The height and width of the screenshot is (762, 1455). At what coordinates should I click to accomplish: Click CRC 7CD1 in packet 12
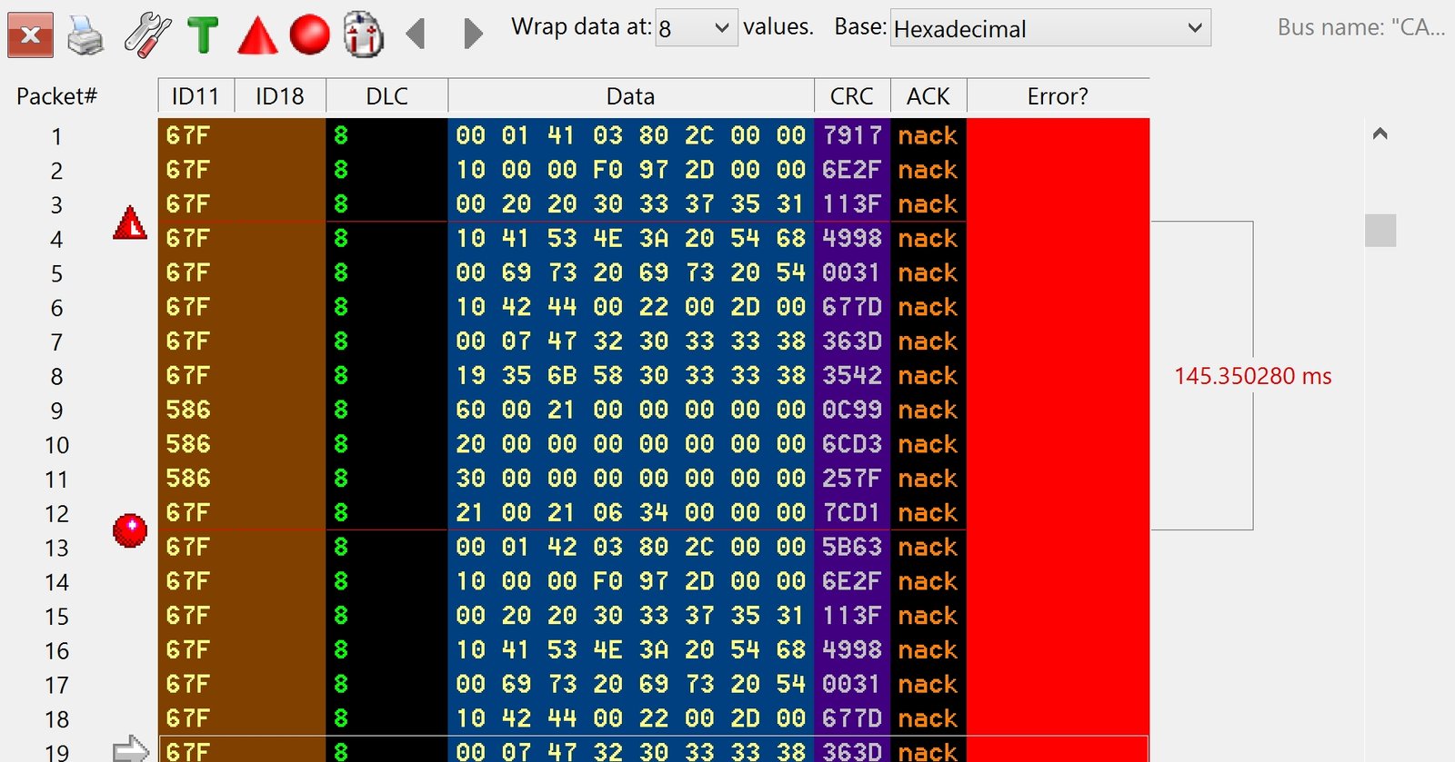pos(852,512)
